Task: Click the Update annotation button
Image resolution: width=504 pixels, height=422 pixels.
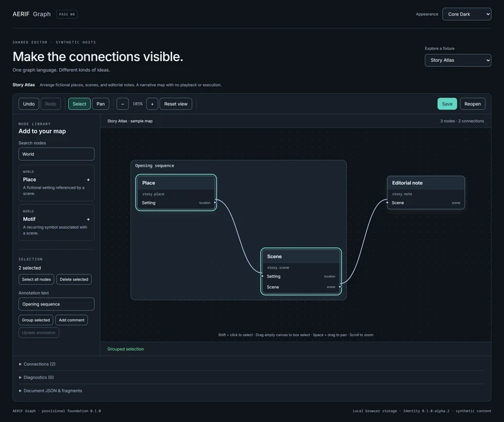Action: click(38, 332)
